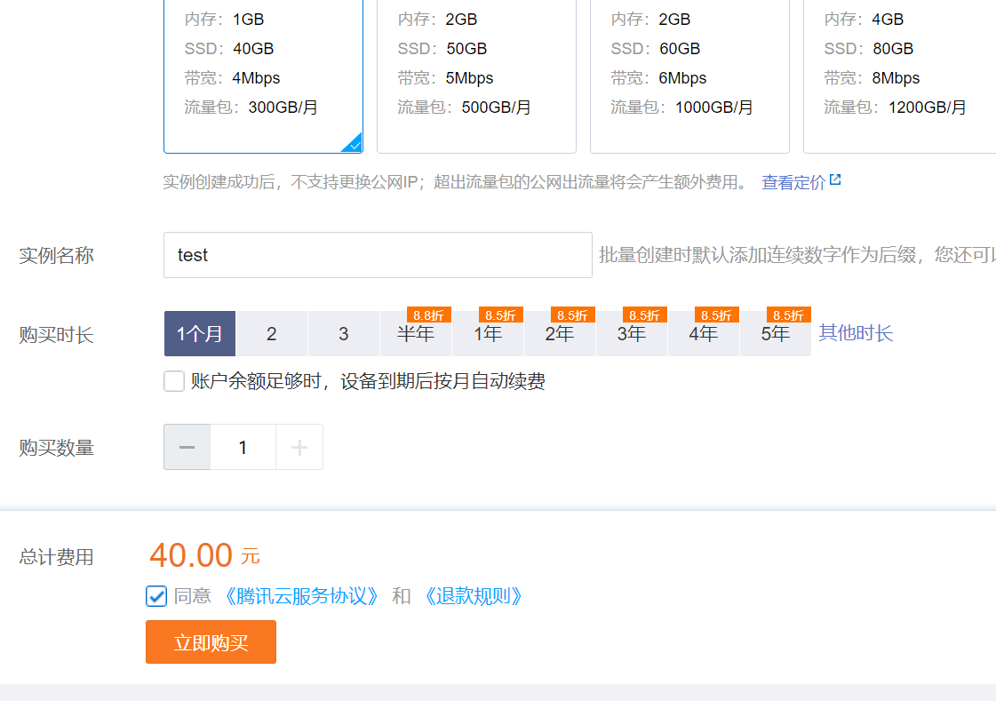Select the 半年 purchase duration
This screenshot has height=701, width=996.
pos(415,336)
